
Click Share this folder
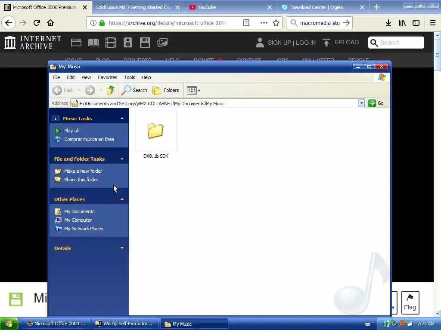click(81, 180)
